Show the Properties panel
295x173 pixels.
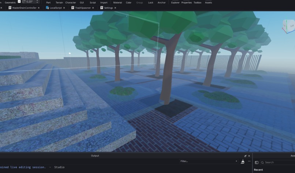186,3
